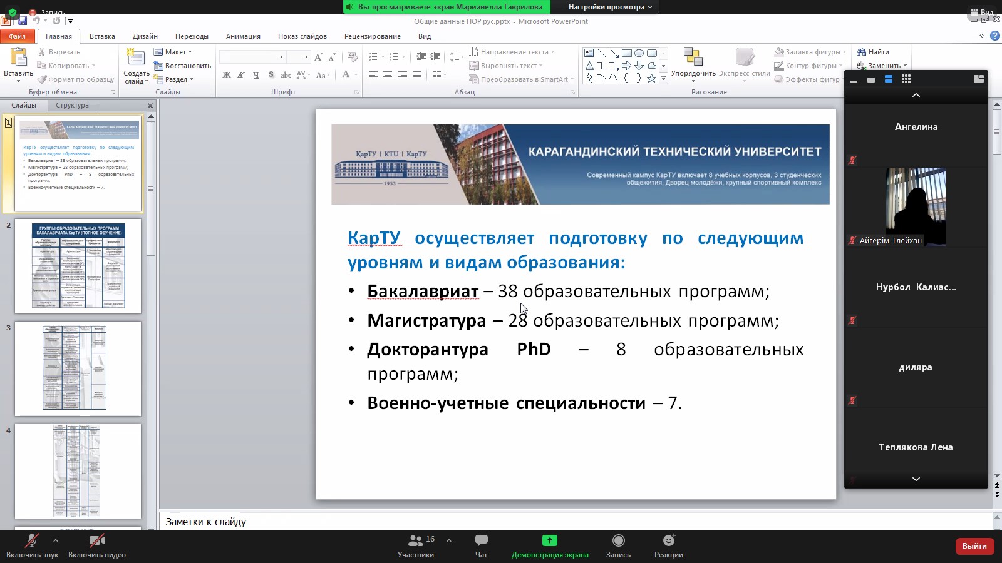1002x563 pixels.
Task: Switch Zoom panel to single video view
Action: (x=871, y=79)
